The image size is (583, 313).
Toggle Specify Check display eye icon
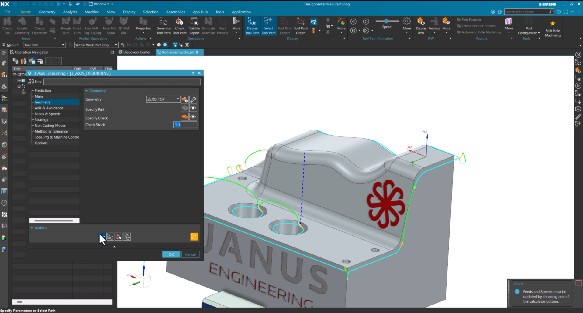(x=193, y=117)
